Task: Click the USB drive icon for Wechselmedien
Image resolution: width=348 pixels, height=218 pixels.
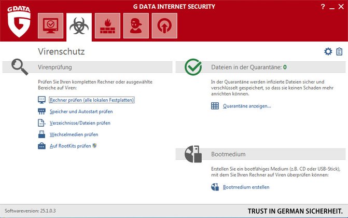Action: point(41,134)
